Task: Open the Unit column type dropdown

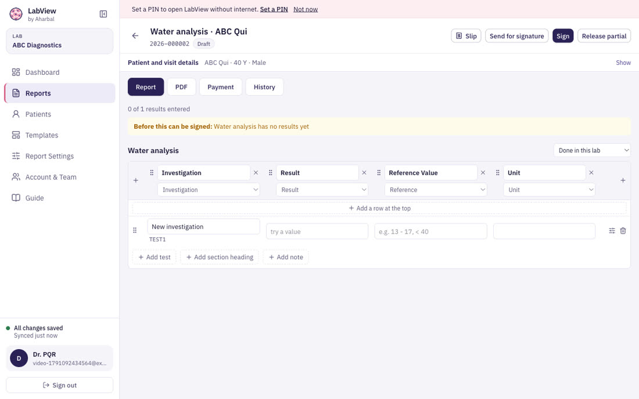Action: (x=549, y=190)
